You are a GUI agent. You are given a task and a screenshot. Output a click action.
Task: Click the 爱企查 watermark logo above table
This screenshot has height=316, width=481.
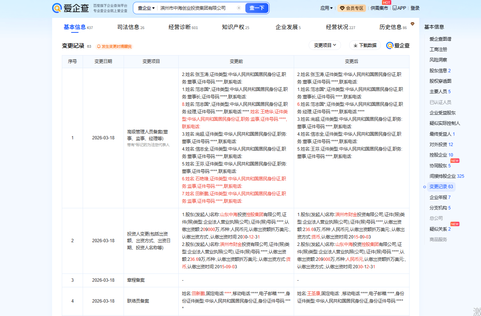398,45
